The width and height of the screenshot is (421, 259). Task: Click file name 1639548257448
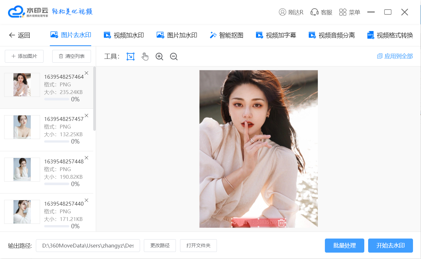click(x=64, y=161)
